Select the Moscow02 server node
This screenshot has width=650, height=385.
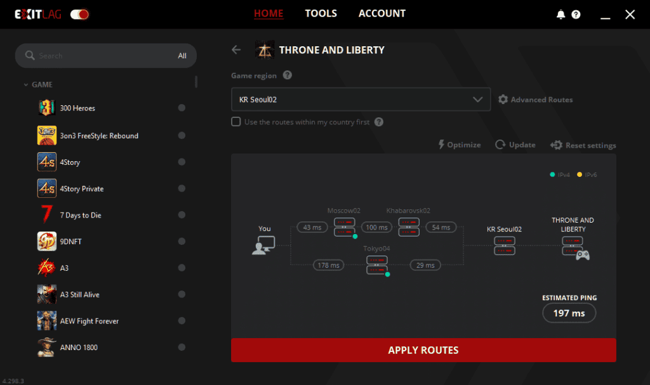click(x=345, y=227)
